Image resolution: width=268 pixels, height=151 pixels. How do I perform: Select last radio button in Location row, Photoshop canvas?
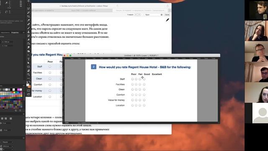[x=144, y=105]
